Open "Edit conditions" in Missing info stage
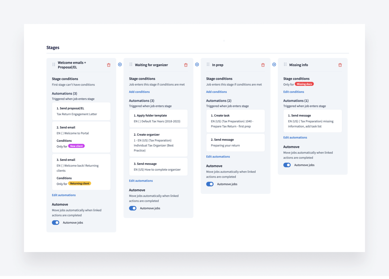The image size is (389, 279). 293,92
